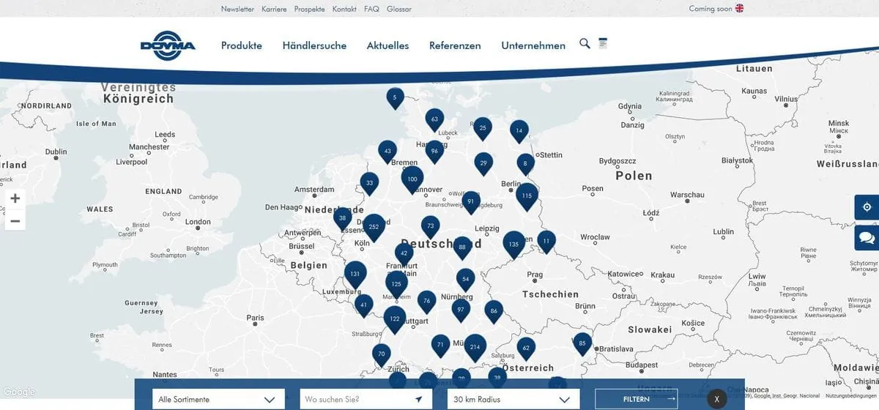This screenshot has height=410, width=879.
Task: Click the Wo suchen Sie? input field
Action: click(x=355, y=400)
